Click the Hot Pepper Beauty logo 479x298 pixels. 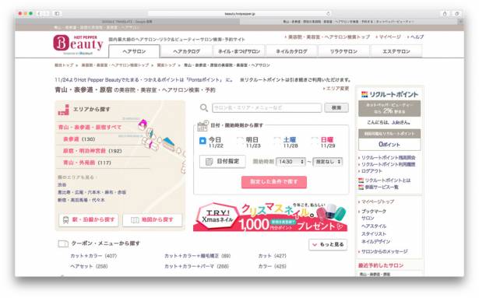(x=78, y=44)
